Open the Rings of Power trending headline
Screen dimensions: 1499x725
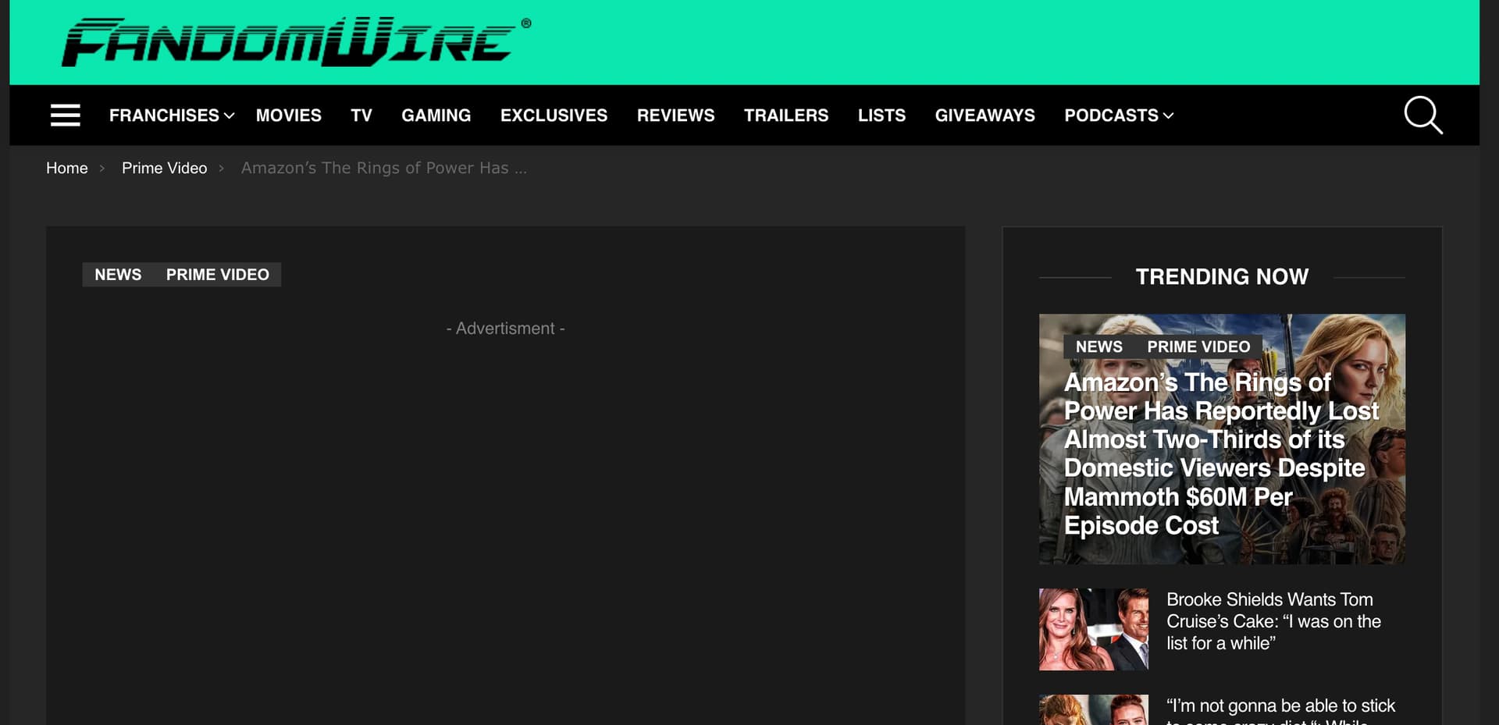(x=1221, y=454)
